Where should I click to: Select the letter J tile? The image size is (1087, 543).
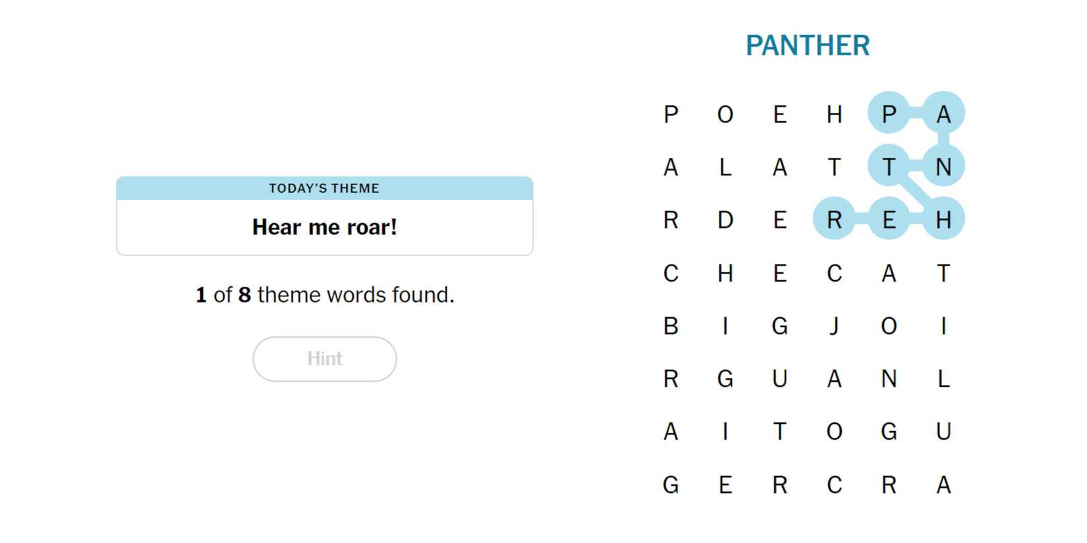pos(834,326)
